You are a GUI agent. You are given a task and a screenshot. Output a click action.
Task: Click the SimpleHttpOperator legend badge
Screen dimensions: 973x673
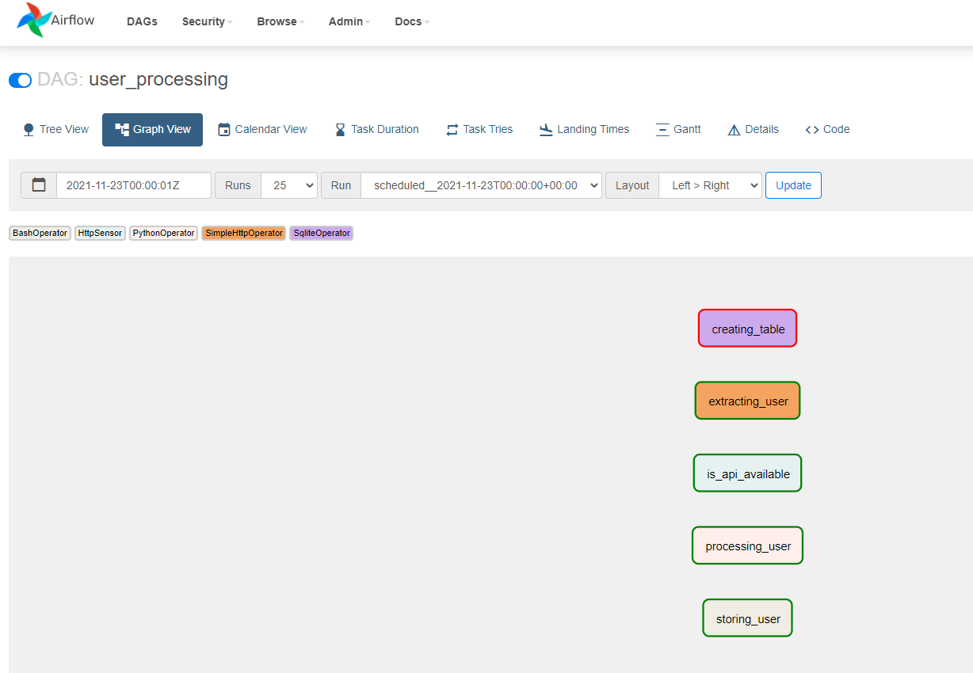click(x=243, y=233)
